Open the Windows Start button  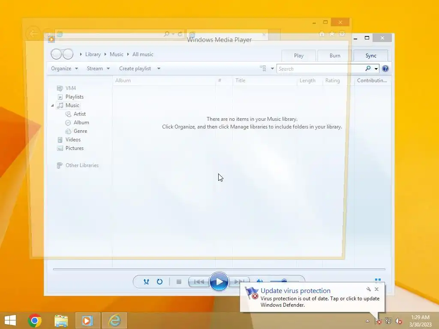click(10, 320)
